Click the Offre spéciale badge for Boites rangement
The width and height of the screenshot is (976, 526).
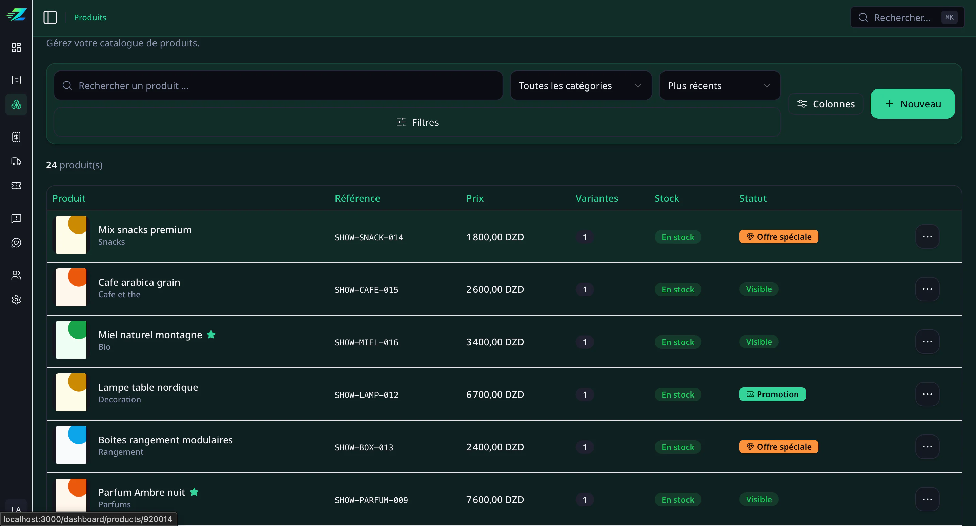click(779, 447)
